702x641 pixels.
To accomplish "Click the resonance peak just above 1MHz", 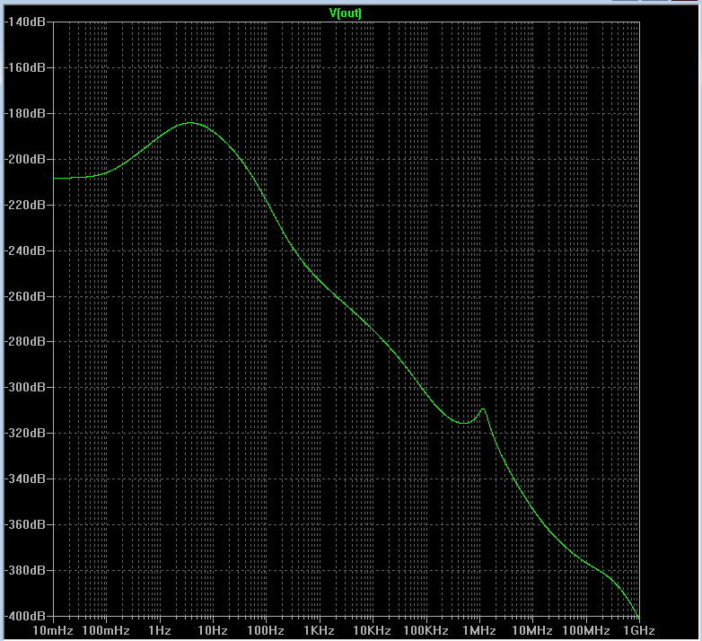I will [483, 409].
